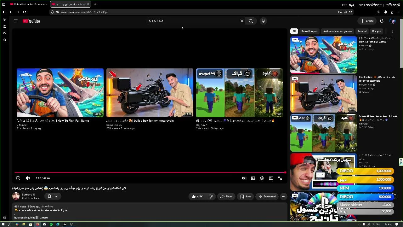Replay the video
The height and width of the screenshot is (227, 403).
18,178
